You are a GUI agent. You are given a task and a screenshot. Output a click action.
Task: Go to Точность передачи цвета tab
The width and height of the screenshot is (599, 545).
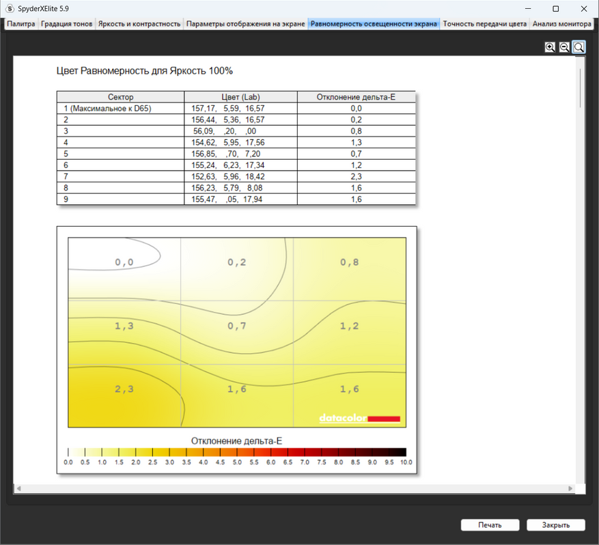pos(484,24)
